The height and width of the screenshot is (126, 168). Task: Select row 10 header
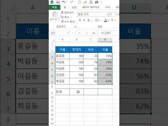click(x=52, y=97)
